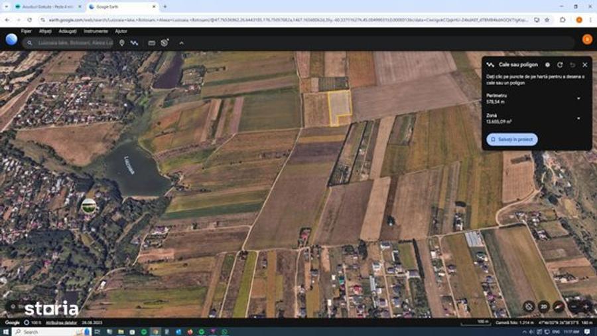Image resolution: width=597 pixels, height=336 pixels.
Task: Zoom out with the minus button
Action: 574,306
